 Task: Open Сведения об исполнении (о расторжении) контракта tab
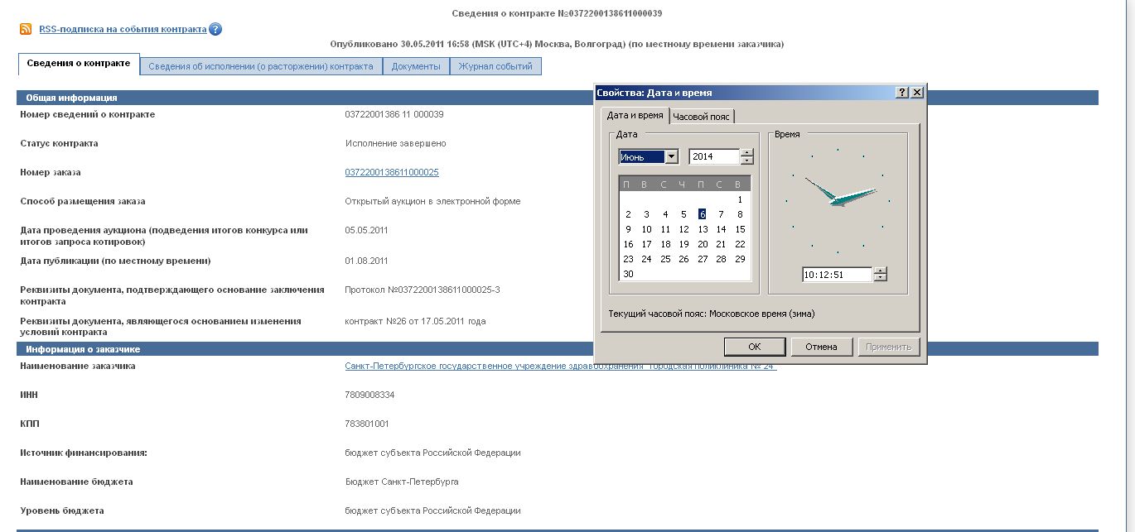click(x=261, y=66)
